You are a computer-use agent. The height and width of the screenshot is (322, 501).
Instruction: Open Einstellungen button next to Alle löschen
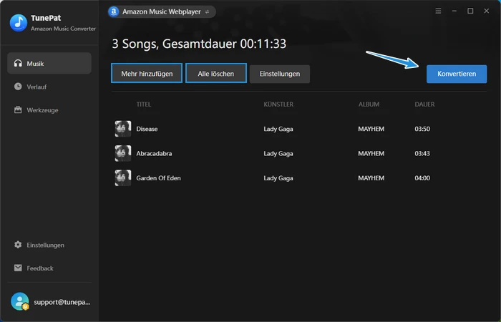pyautogui.click(x=280, y=74)
